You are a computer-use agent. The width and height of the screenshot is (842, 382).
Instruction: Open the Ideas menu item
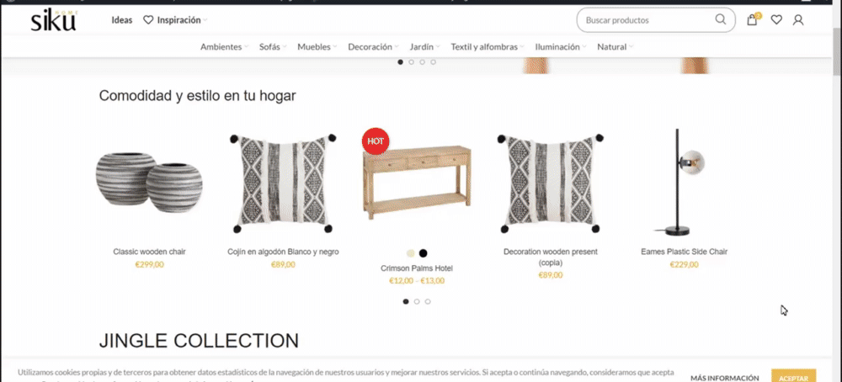click(122, 20)
